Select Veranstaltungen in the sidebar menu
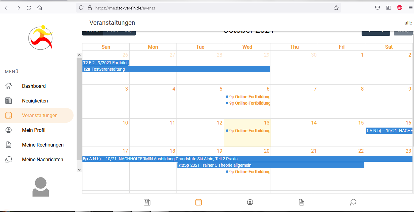The width and height of the screenshot is (414, 212). pyautogui.click(x=37, y=115)
